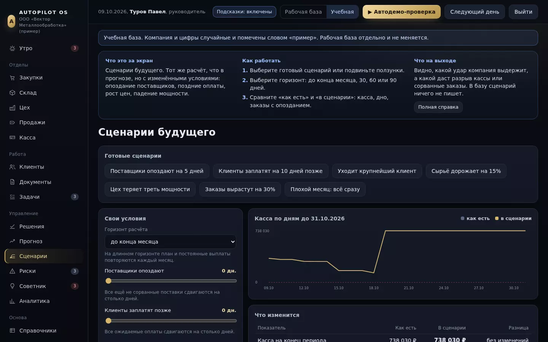The width and height of the screenshot is (548, 342).
Task: Click the Следующий день button
Action: [475, 12]
